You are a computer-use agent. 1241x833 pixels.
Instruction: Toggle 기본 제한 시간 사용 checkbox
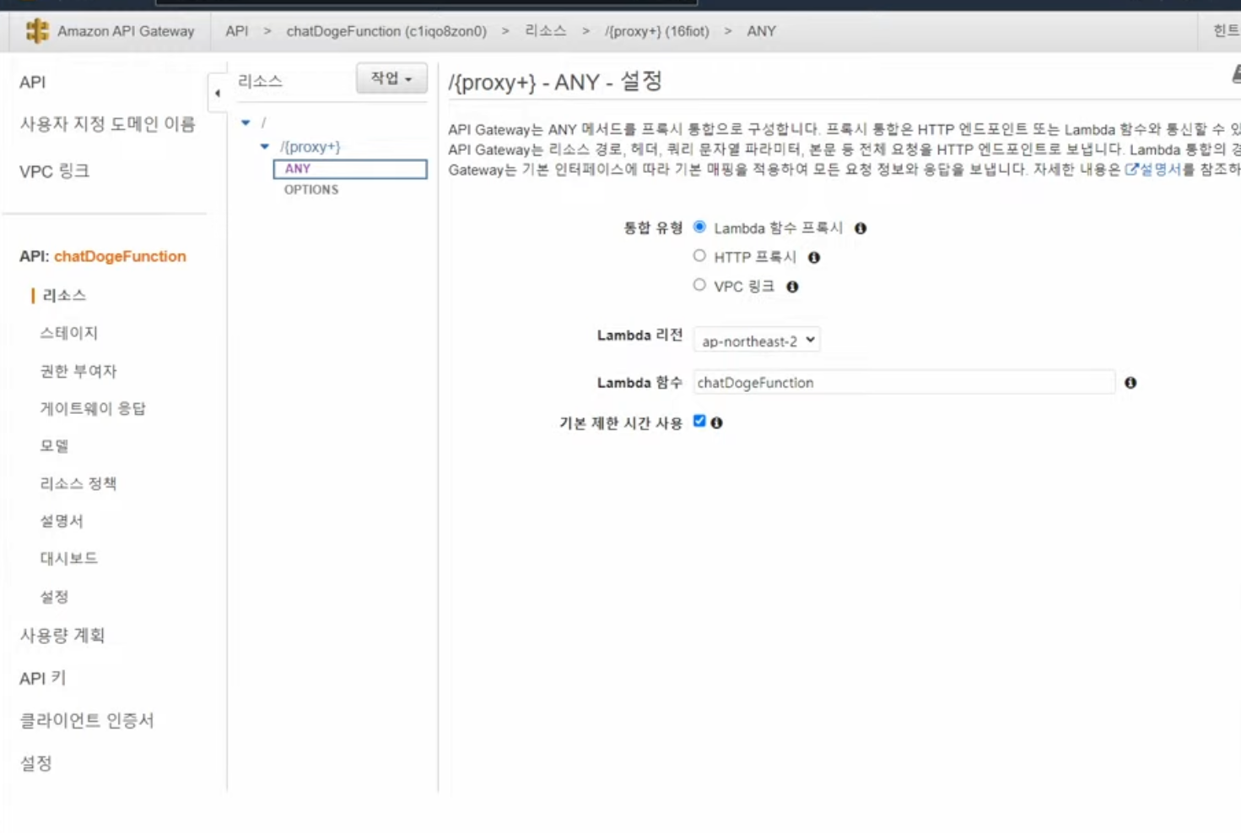coord(699,421)
